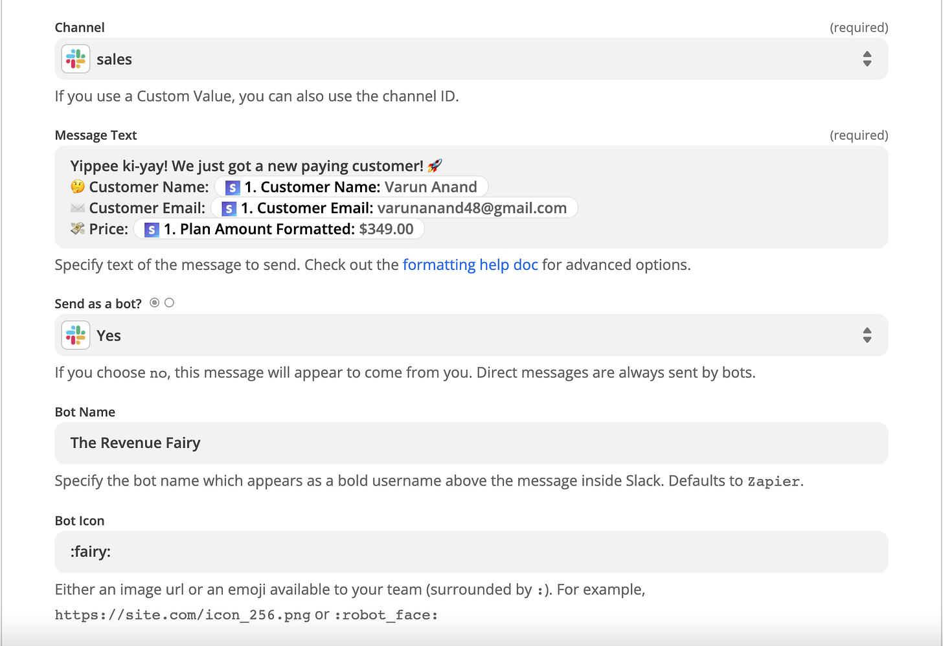Click the rocket emoji in the message text
943x646 pixels.
point(435,166)
